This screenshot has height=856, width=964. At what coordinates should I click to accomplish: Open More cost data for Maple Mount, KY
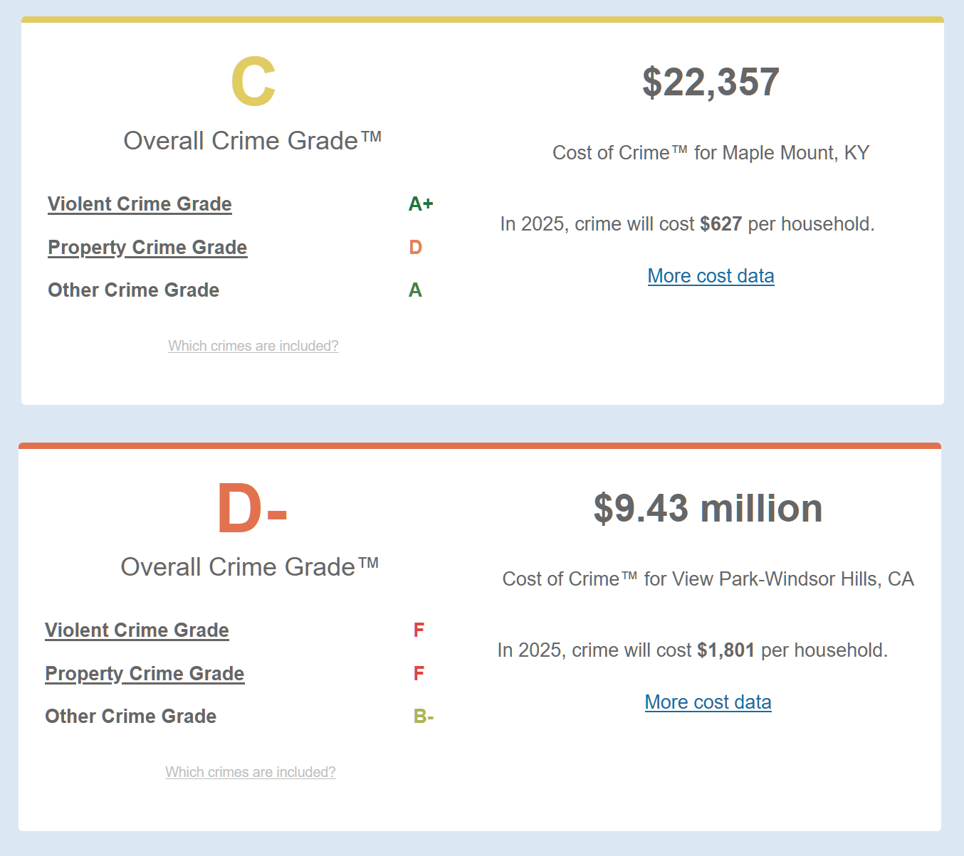[711, 276]
